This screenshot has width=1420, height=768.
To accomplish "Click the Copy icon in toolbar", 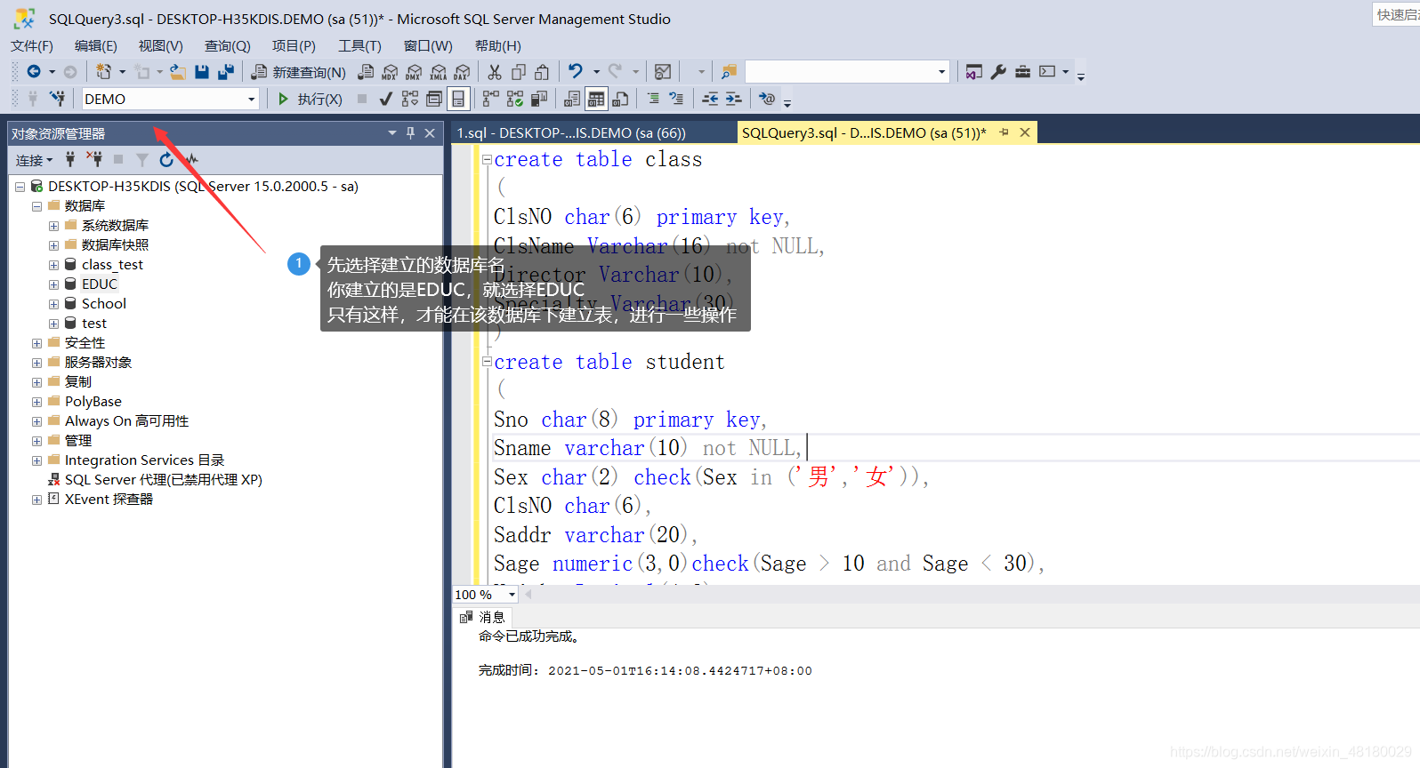I will pos(519,72).
